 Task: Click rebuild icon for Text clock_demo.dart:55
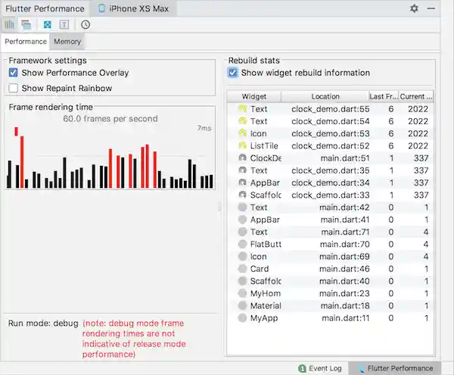[242, 109]
